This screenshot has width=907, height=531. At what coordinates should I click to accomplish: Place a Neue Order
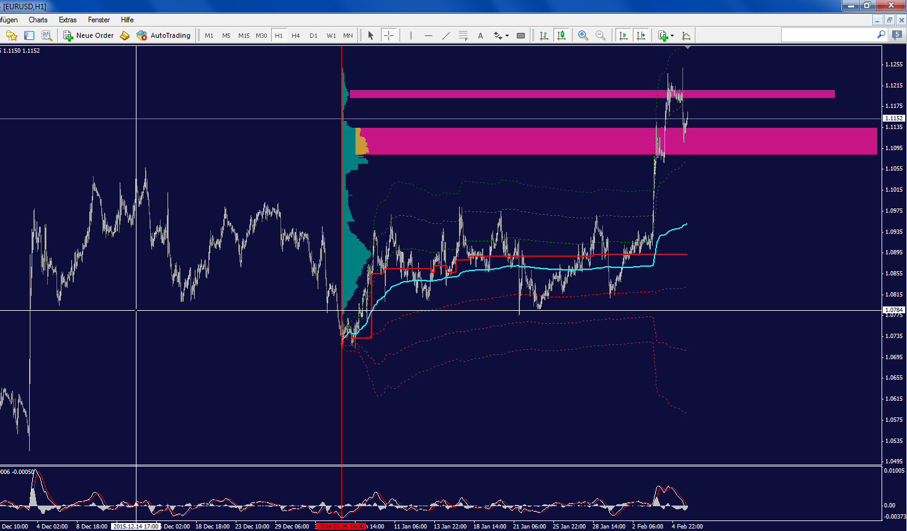click(88, 35)
